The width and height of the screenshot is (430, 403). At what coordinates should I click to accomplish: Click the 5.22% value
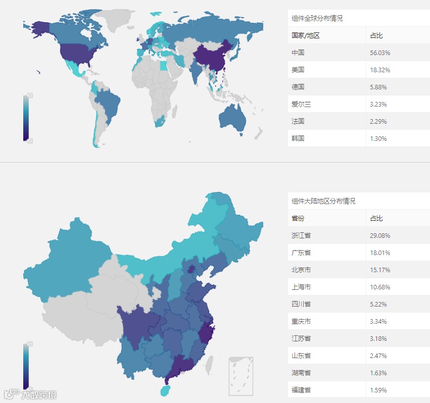click(x=378, y=305)
